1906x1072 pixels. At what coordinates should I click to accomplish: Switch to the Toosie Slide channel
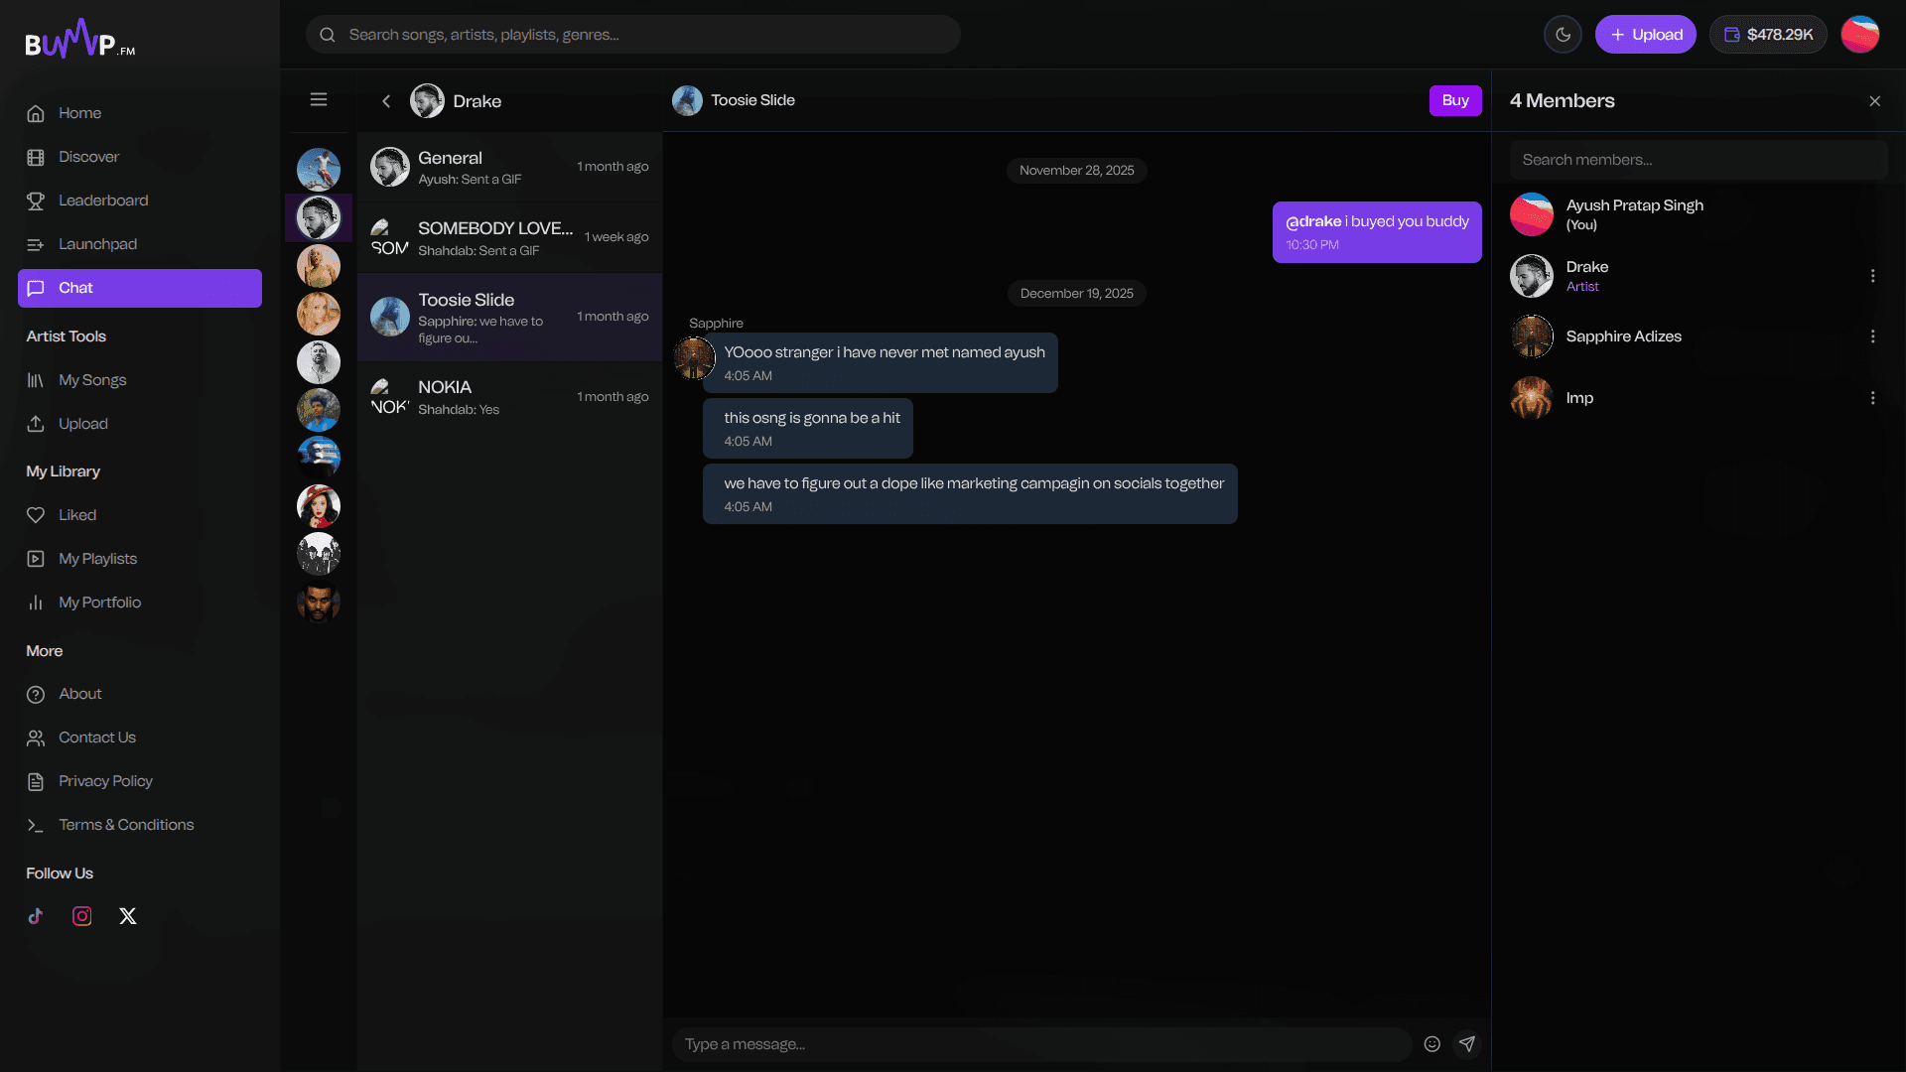tap(508, 317)
